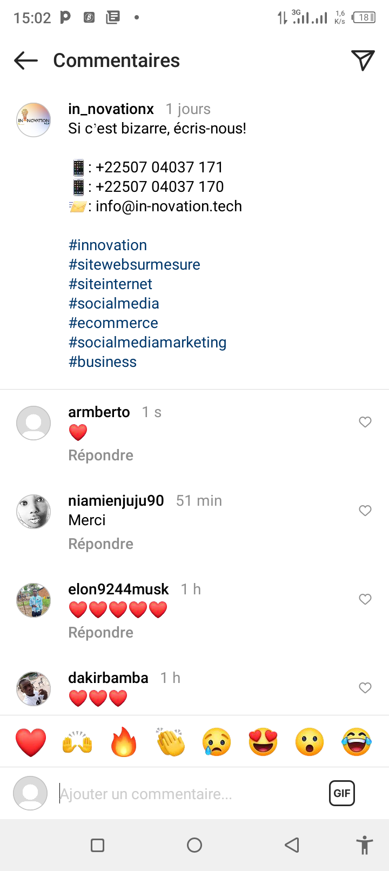Image resolution: width=389 pixels, height=871 pixels.
Task: Focus the "Ajouter un commentaire" field
Action: point(184,794)
